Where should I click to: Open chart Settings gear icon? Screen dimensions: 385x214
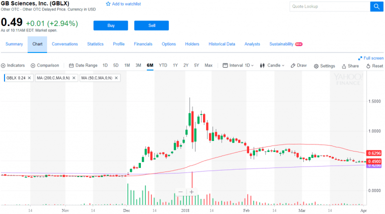(316, 66)
